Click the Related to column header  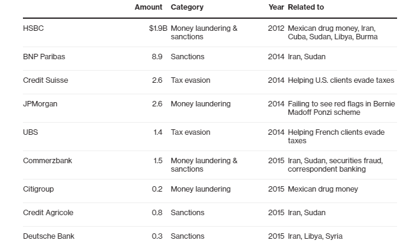[x=305, y=7]
